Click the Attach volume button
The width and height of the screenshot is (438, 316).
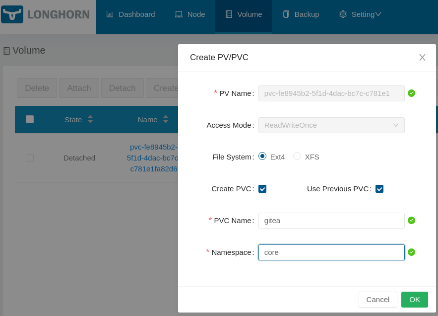click(79, 88)
